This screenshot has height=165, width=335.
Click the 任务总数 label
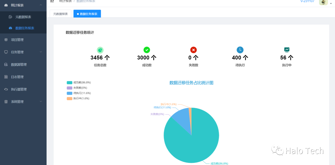(100, 65)
